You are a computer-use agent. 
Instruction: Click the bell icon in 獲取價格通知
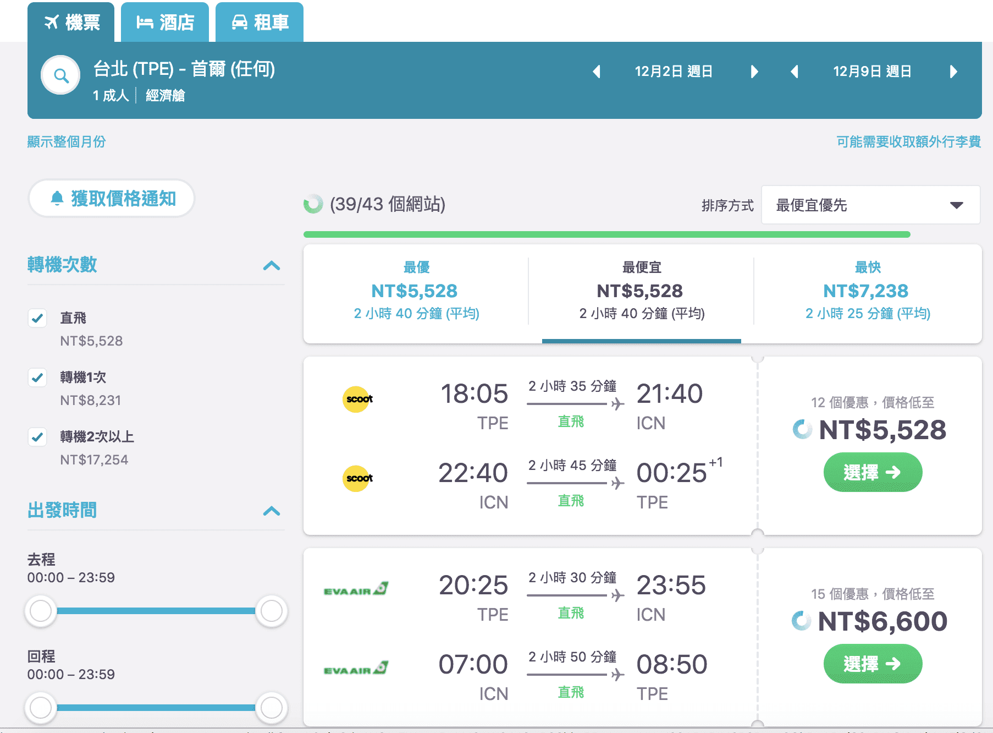pos(58,199)
